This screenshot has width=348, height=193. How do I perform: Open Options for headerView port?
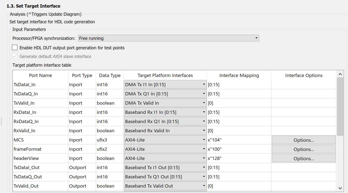tap(304, 159)
